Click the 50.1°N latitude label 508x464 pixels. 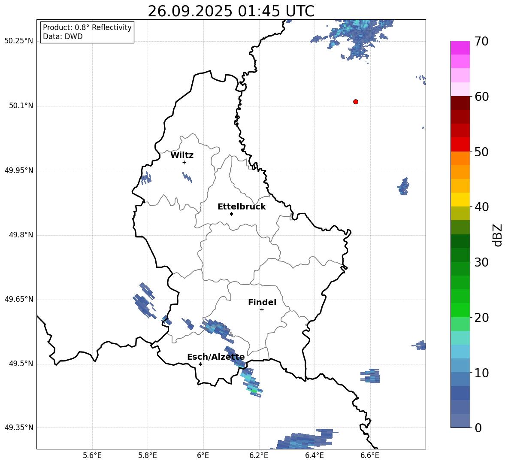(x=21, y=106)
